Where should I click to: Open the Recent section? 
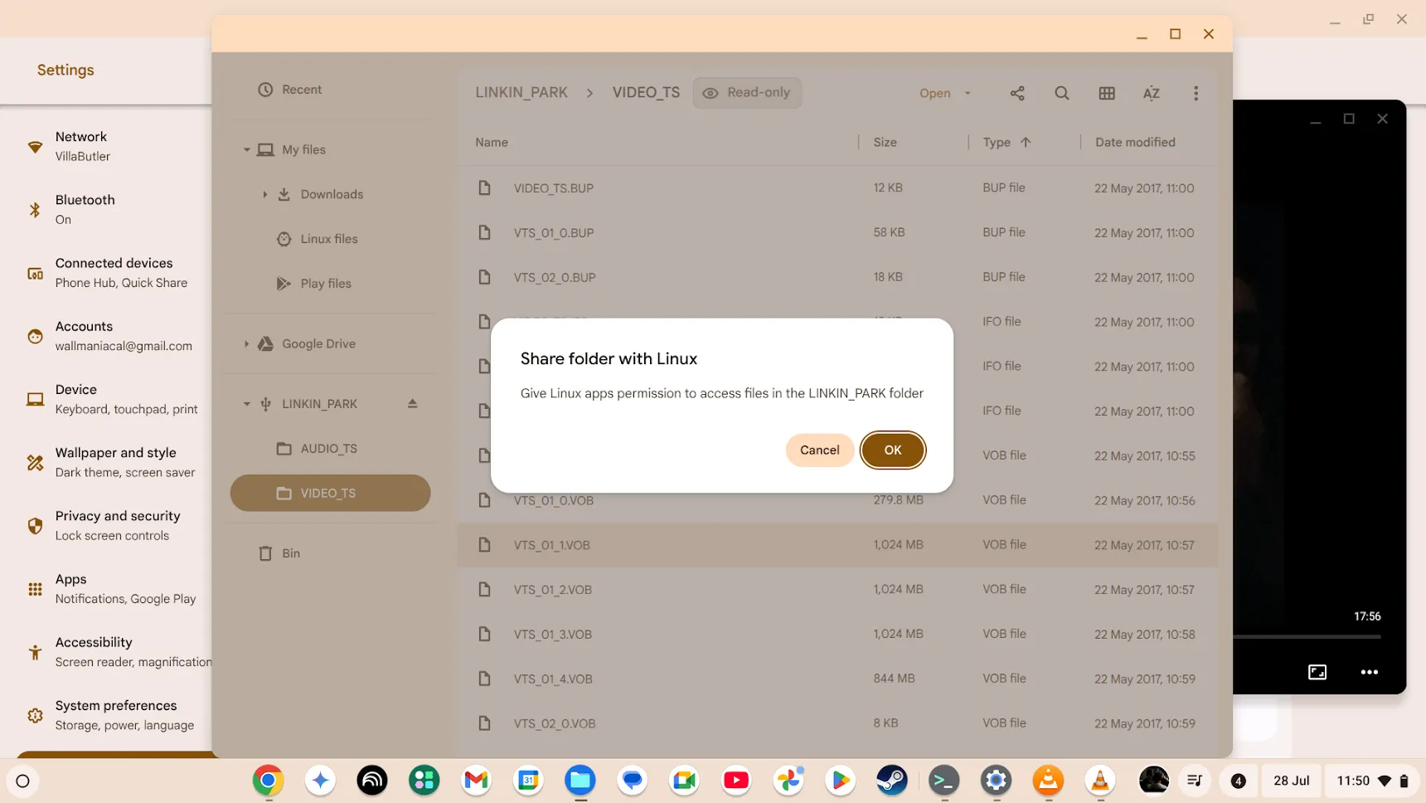(331, 90)
